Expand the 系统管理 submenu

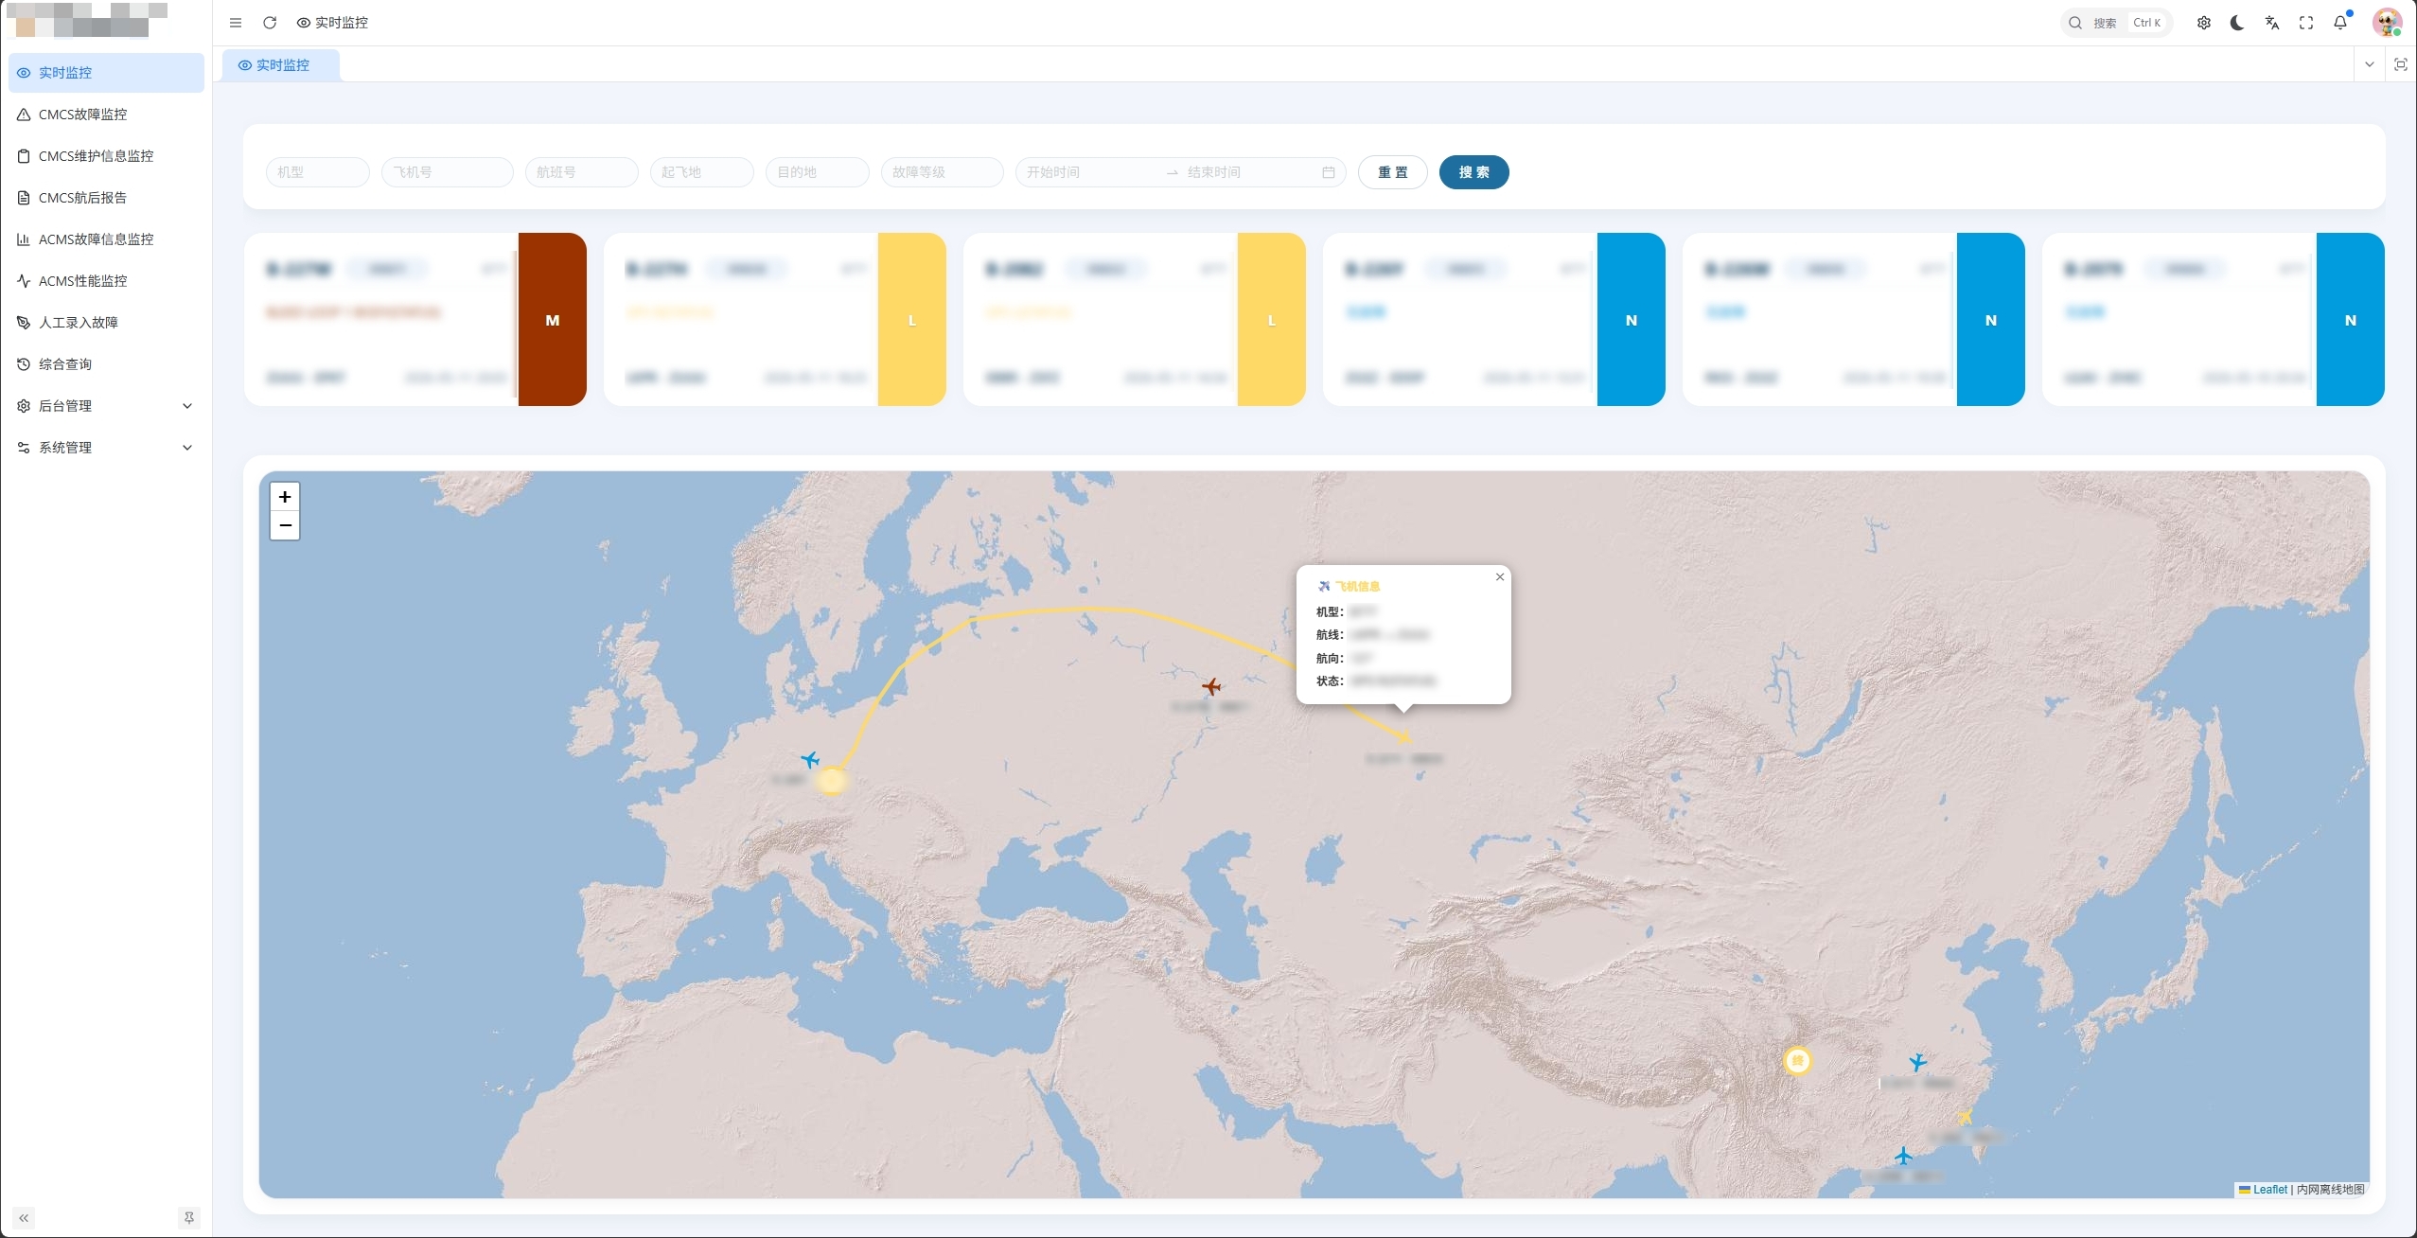click(x=106, y=448)
